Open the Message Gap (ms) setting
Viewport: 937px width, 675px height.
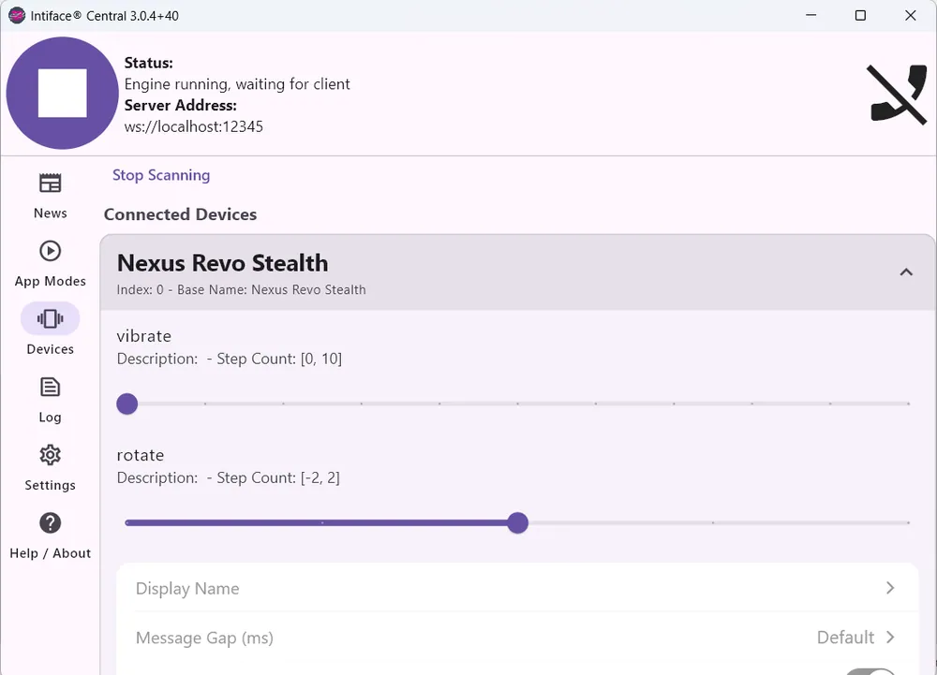tap(517, 638)
